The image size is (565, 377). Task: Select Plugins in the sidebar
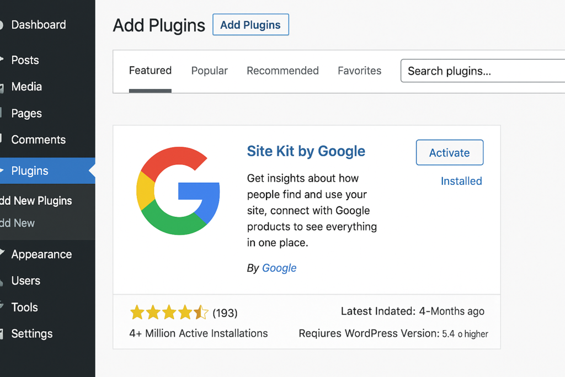tap(30, 171)
